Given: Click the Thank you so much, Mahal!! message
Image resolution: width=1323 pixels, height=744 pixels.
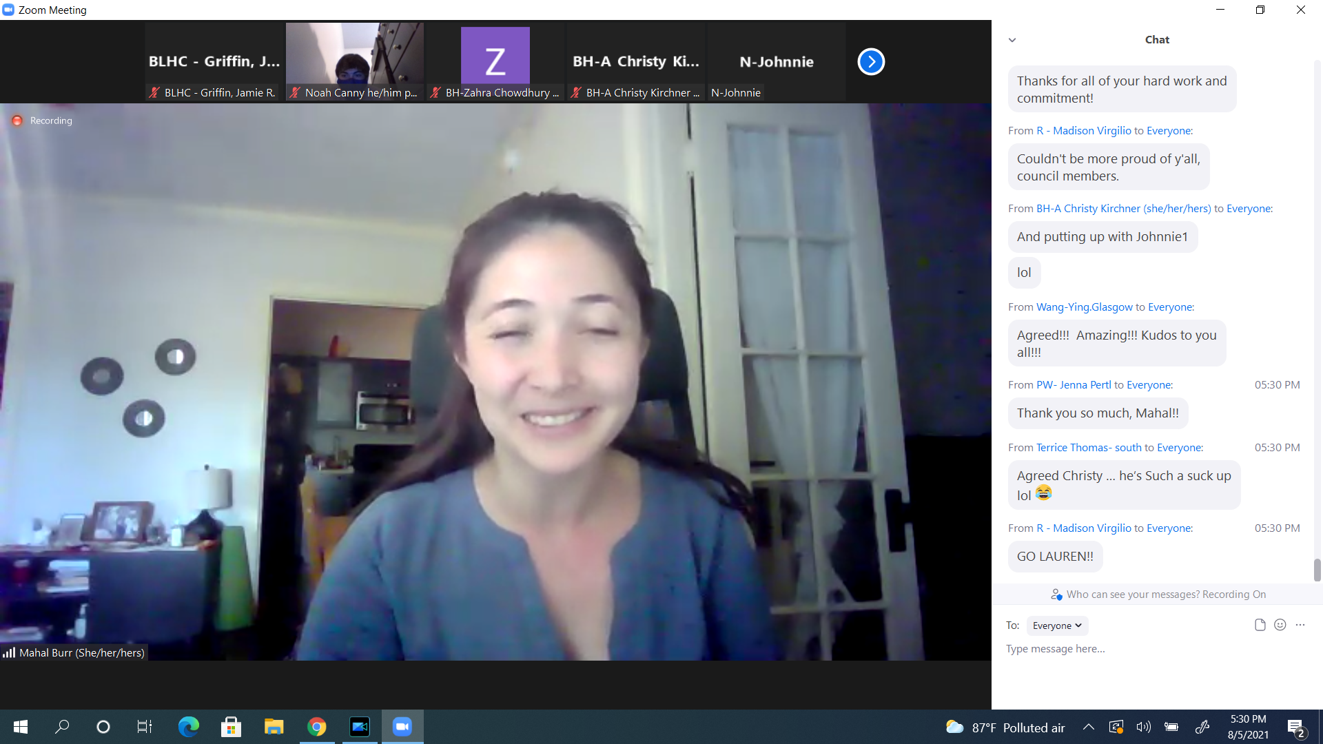Looking at the screenshot, I should click(x=1098, y=413).
